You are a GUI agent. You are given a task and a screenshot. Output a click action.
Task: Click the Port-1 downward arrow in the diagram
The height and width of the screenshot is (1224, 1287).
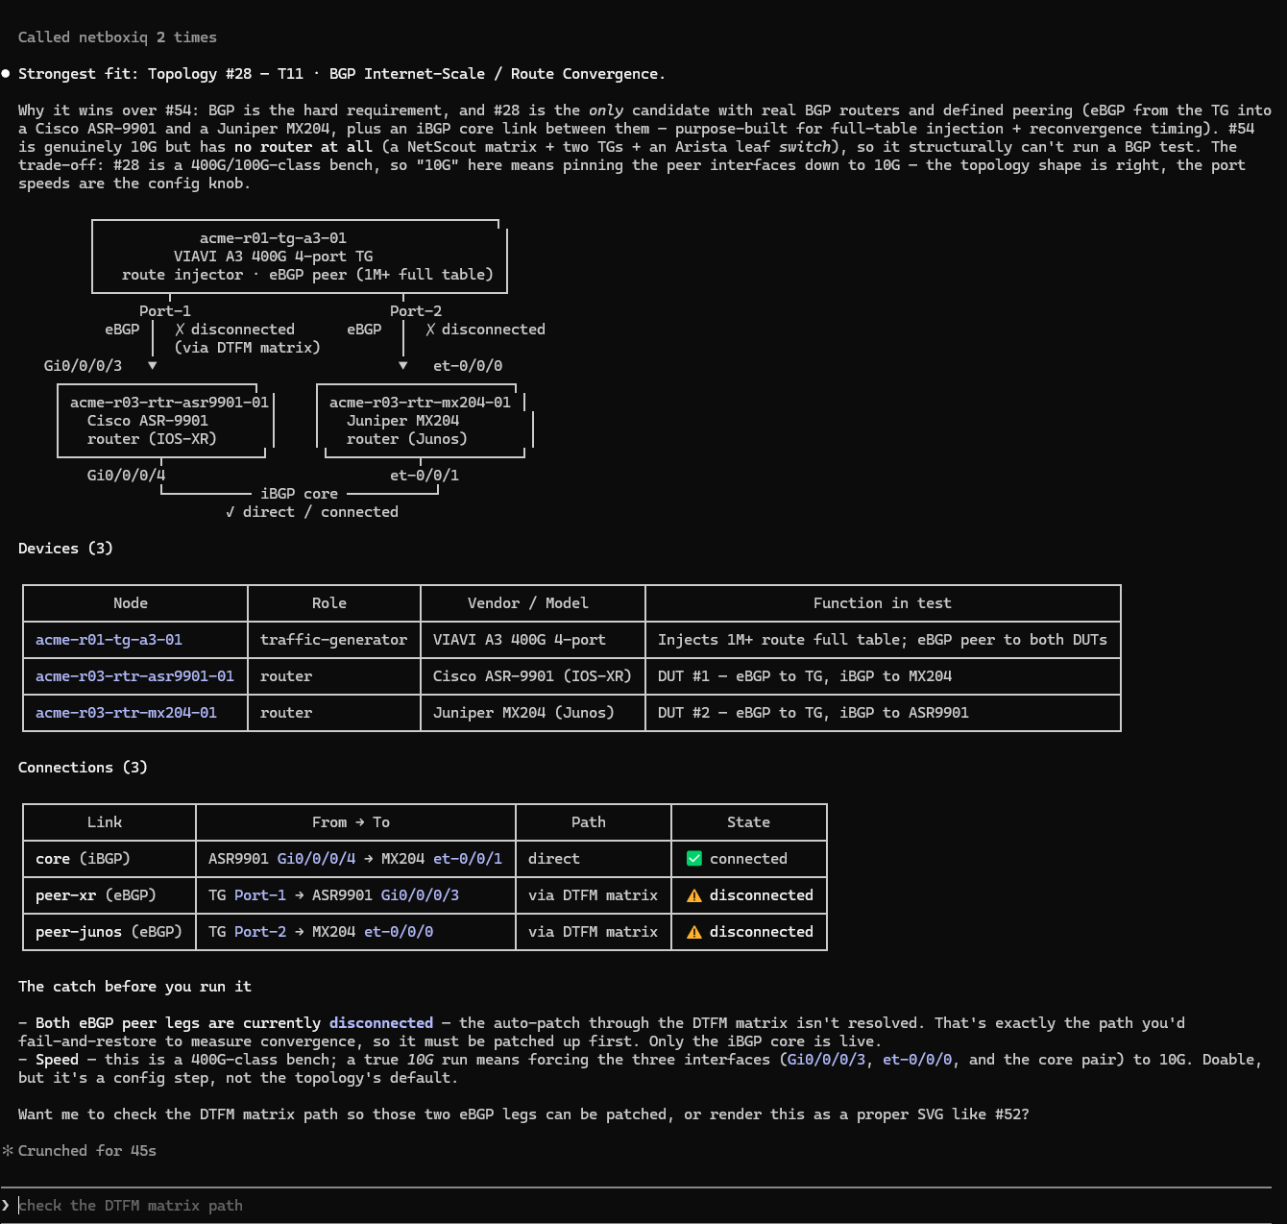coord(153,365)
